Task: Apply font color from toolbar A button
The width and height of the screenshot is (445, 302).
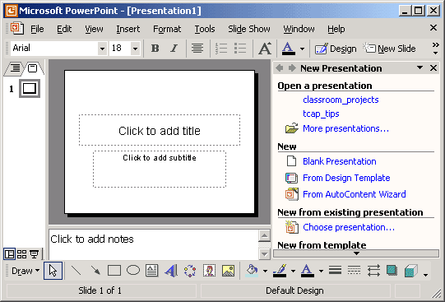Action: (289, 49)
